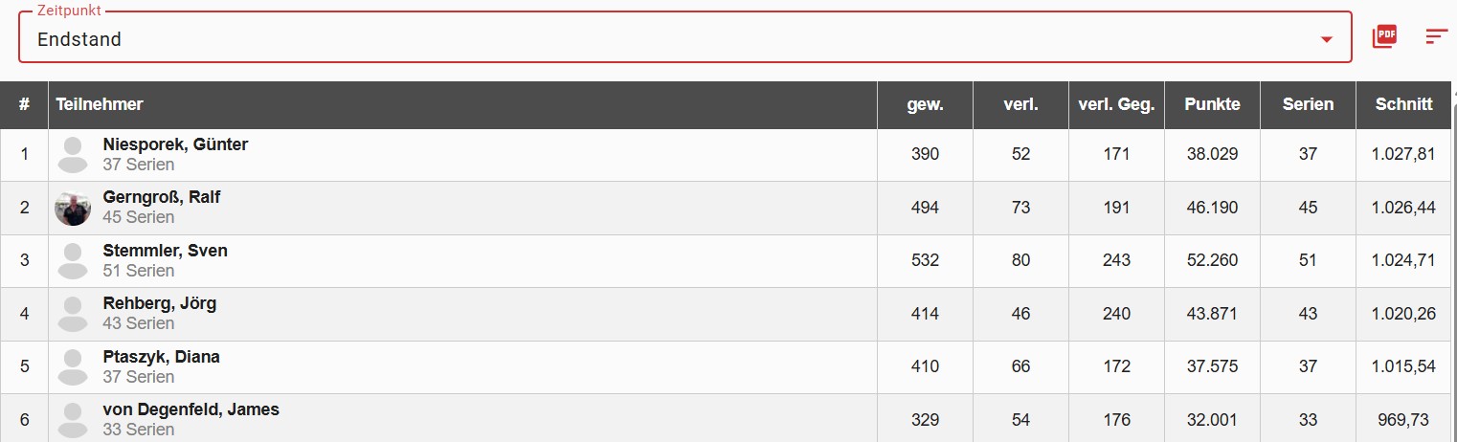This screenshot has height=442, width=1457.
Task: Click Diana Ptaszyk's avatar icon
Action: point(73,366)
